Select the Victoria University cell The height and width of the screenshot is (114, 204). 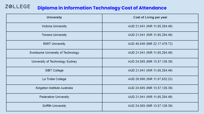54,27
